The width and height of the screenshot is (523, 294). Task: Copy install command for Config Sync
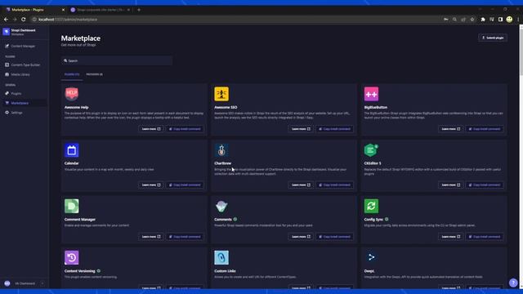(x=485, y=237)
